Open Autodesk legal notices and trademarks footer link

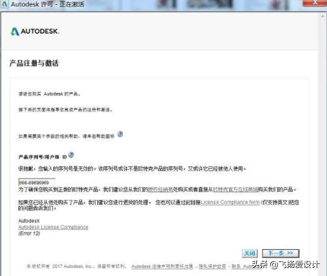162,266
